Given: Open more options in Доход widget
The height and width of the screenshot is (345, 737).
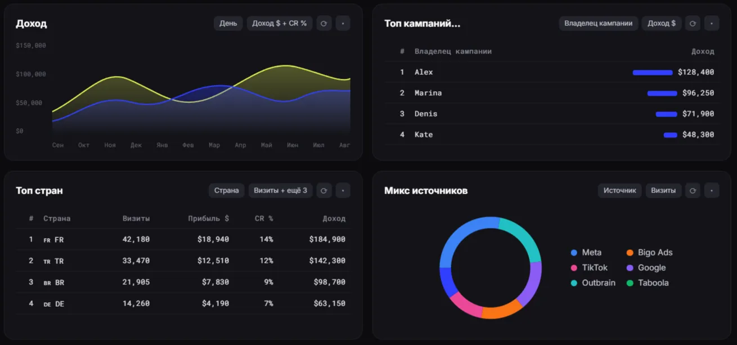Looking at the screenshot, I should (343, 23).
